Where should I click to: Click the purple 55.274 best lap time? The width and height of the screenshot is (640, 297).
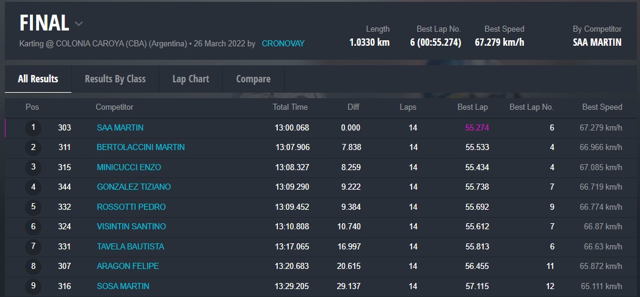click(x=477, y=128)
